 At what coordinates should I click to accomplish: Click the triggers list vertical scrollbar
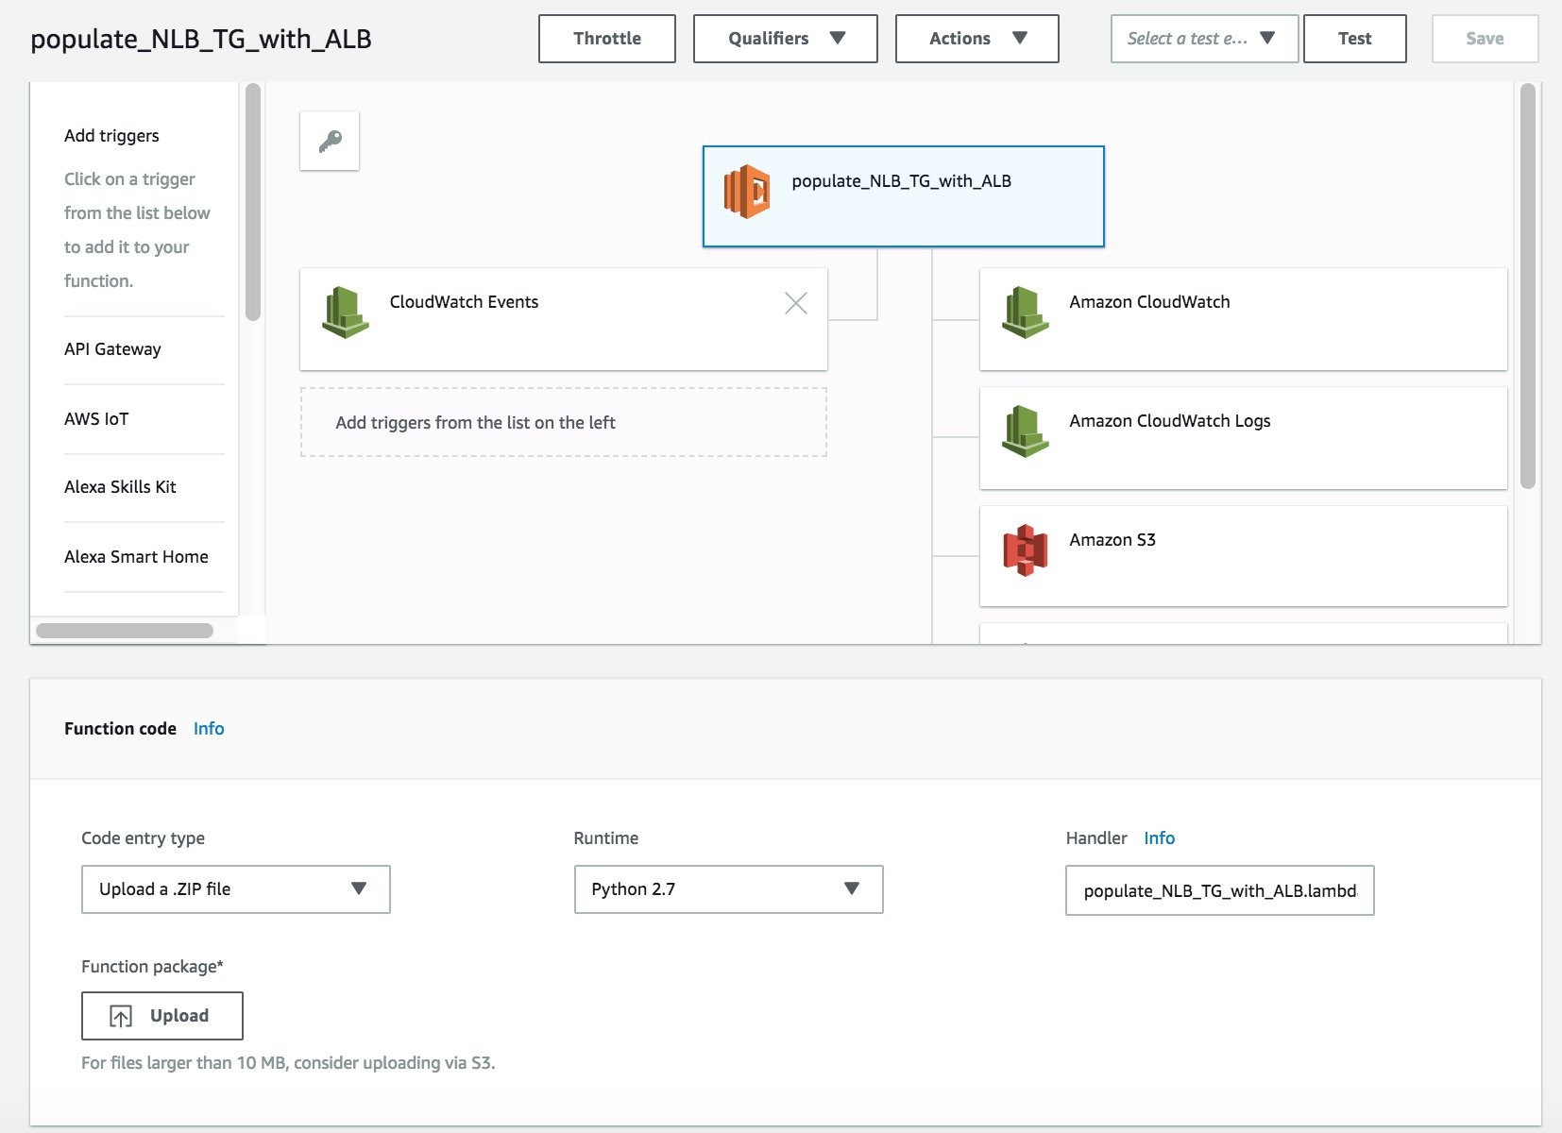[x=253, y=202]
